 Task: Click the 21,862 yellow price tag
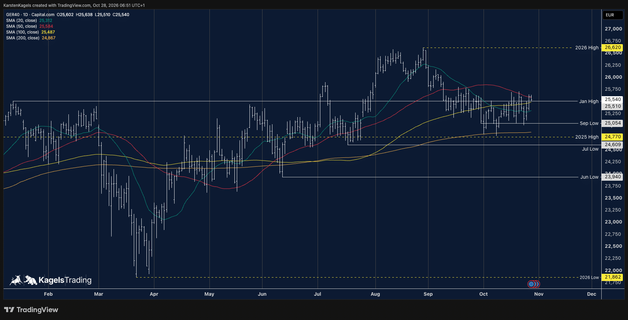pyautogui.click(x=613, y=277)
